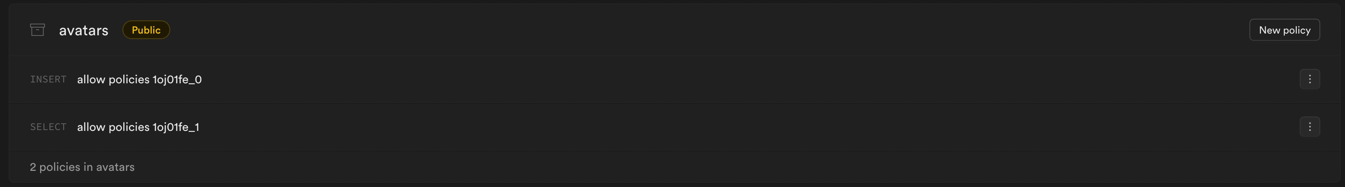Click the 2 policies in avatars footer text
The height and width of the screenshot is (187, 1345).
coord(82,167)
